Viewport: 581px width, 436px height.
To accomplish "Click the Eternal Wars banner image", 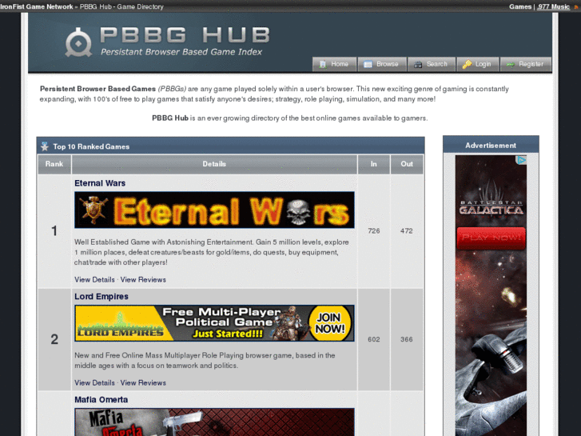I will [x=214, y=210].
